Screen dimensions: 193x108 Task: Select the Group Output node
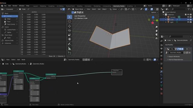coord(117,72)
